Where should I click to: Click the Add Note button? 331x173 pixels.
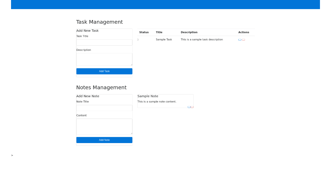[104, 140]
